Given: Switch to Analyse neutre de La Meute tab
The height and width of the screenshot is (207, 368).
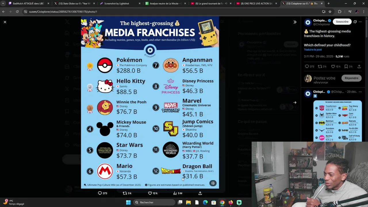Looking at the screenshot, I should [x=165, y=3].
